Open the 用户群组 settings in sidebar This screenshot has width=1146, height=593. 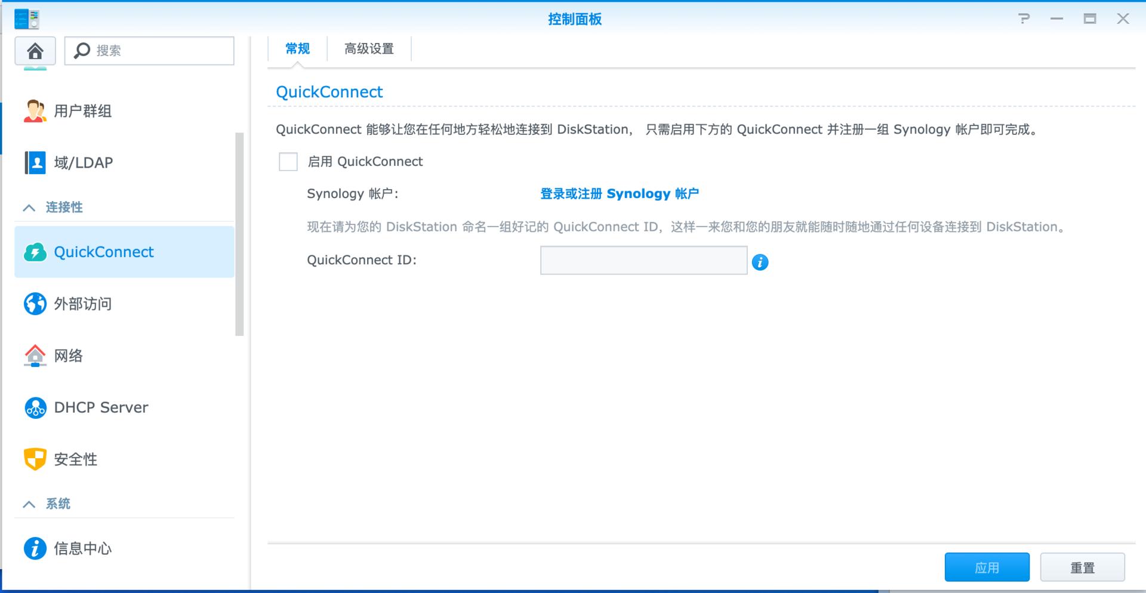[x=82, y=111]
